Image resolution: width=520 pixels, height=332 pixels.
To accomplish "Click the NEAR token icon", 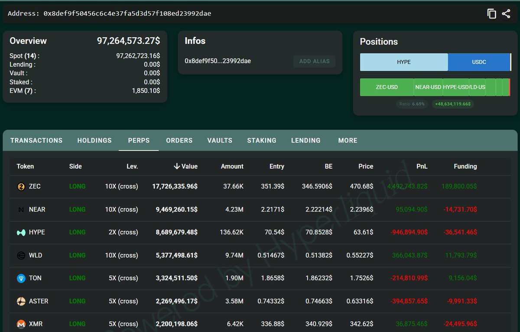I will pyautogui.click(x=21, y=210).
